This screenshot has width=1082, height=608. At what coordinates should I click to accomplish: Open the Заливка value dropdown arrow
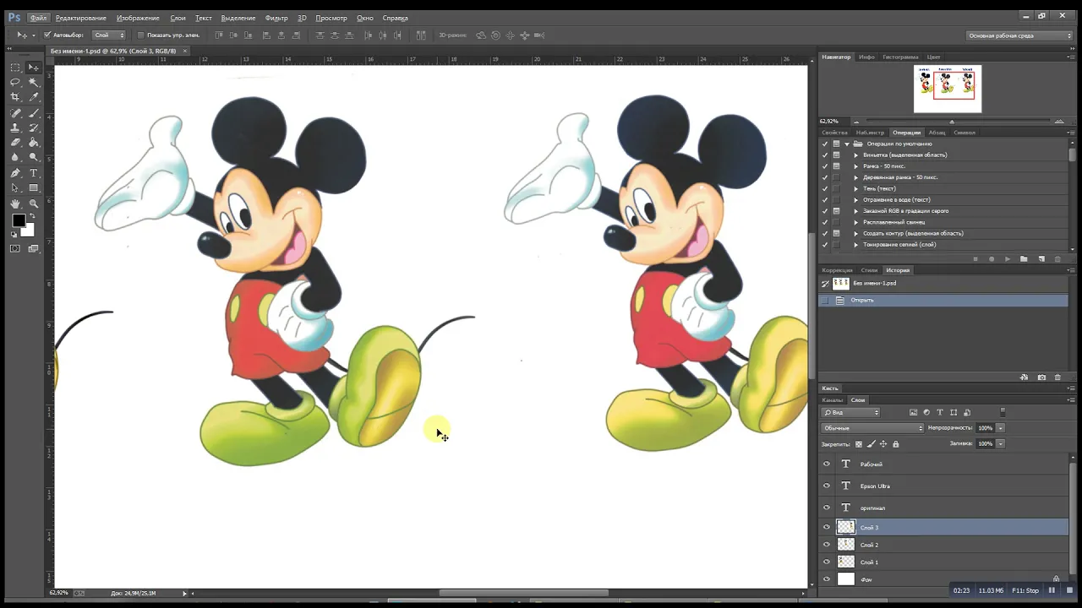[1001, 443]
